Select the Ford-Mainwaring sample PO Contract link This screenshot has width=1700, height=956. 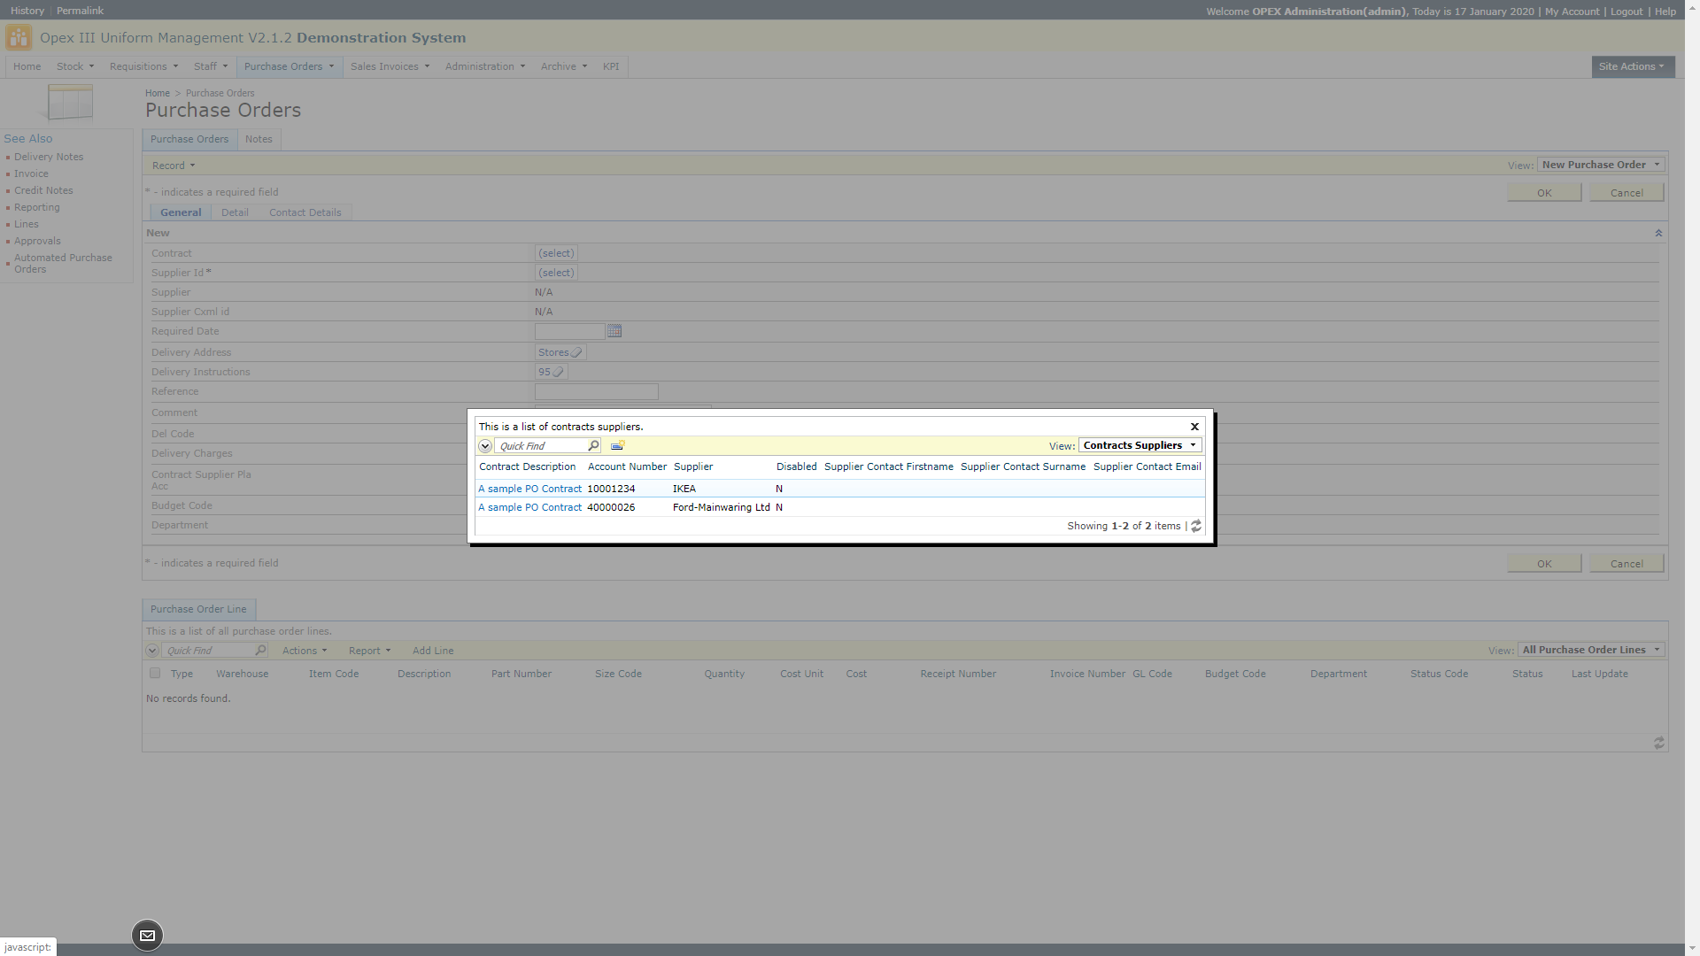(x=529, y=508)
